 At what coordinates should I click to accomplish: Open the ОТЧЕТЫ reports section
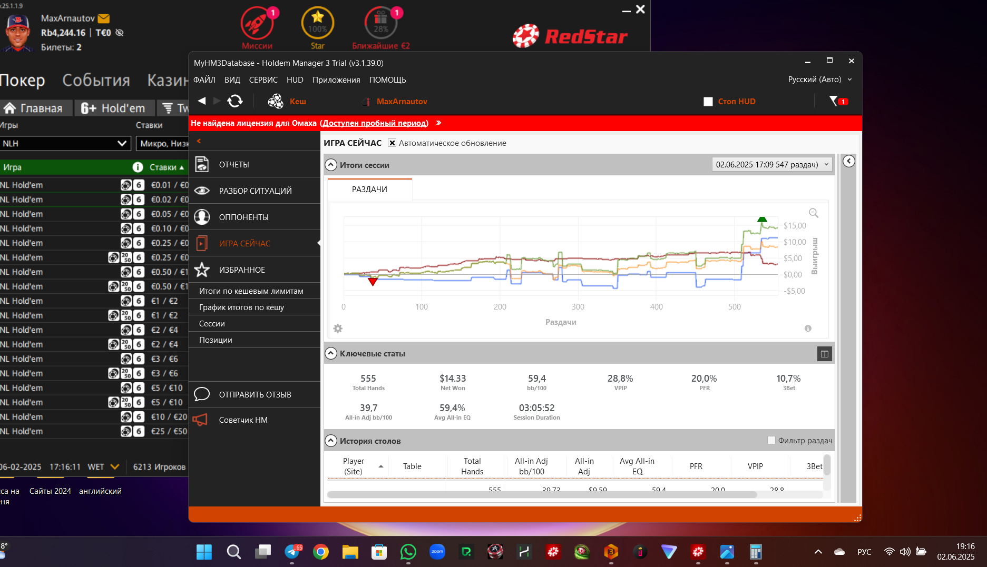pos(255,164)
